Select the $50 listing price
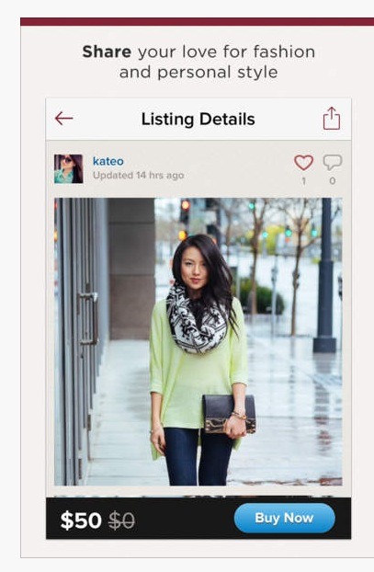 (81, 521)
